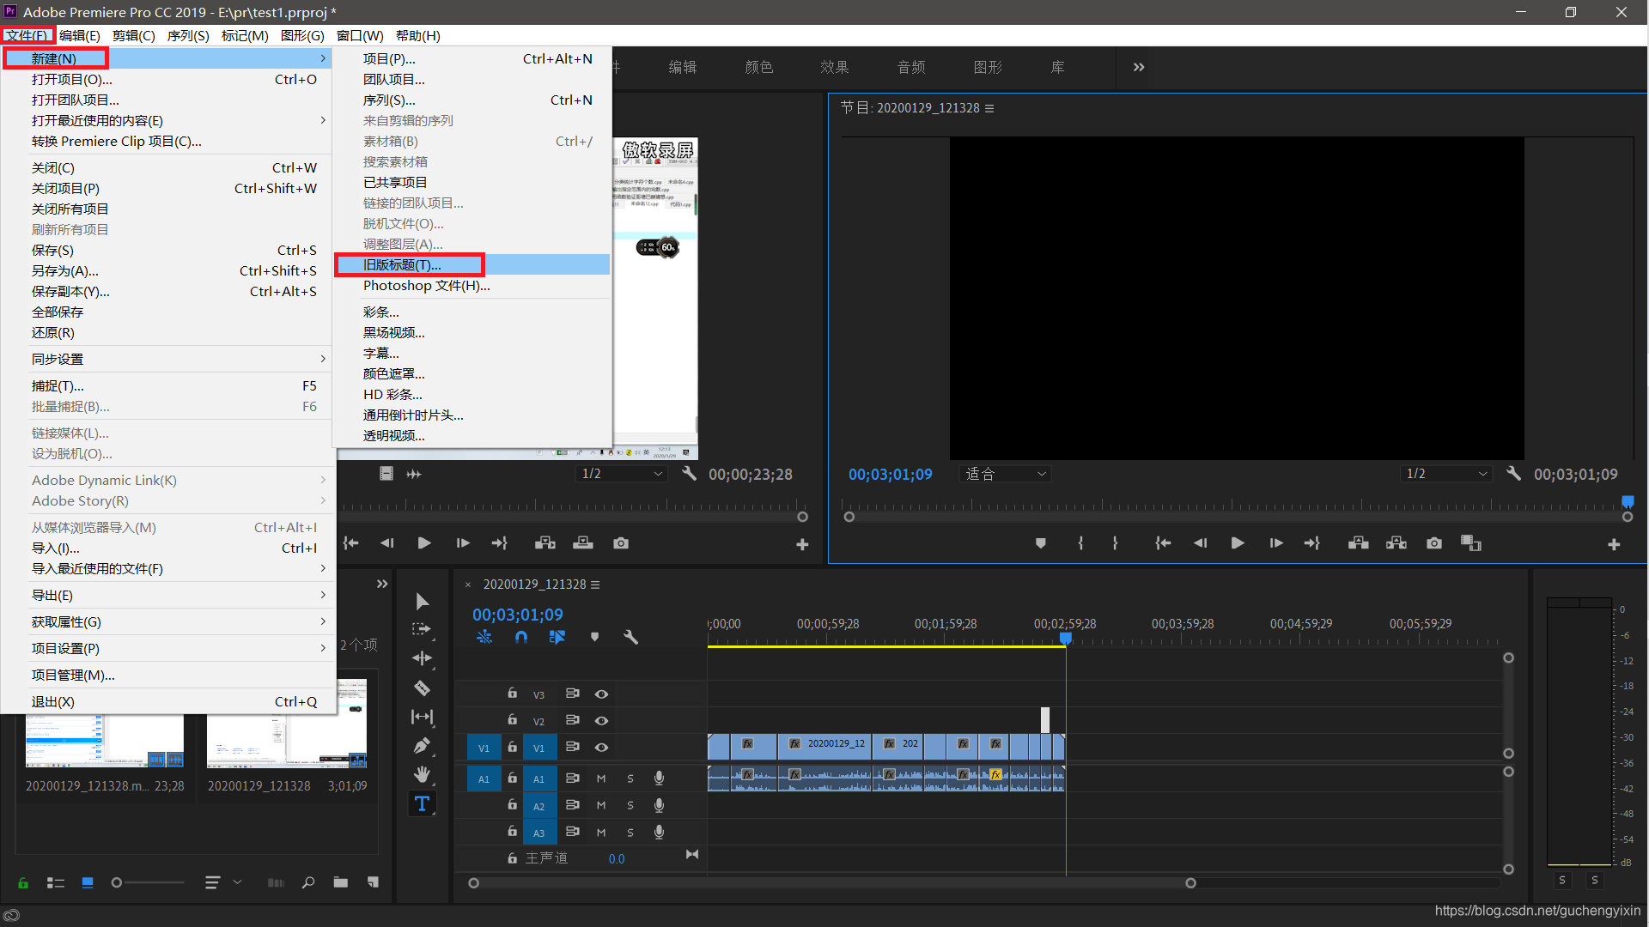Click Program monitor Extract button
This screenshot has height=927, width=1649.
click(x=1396, y=543)
